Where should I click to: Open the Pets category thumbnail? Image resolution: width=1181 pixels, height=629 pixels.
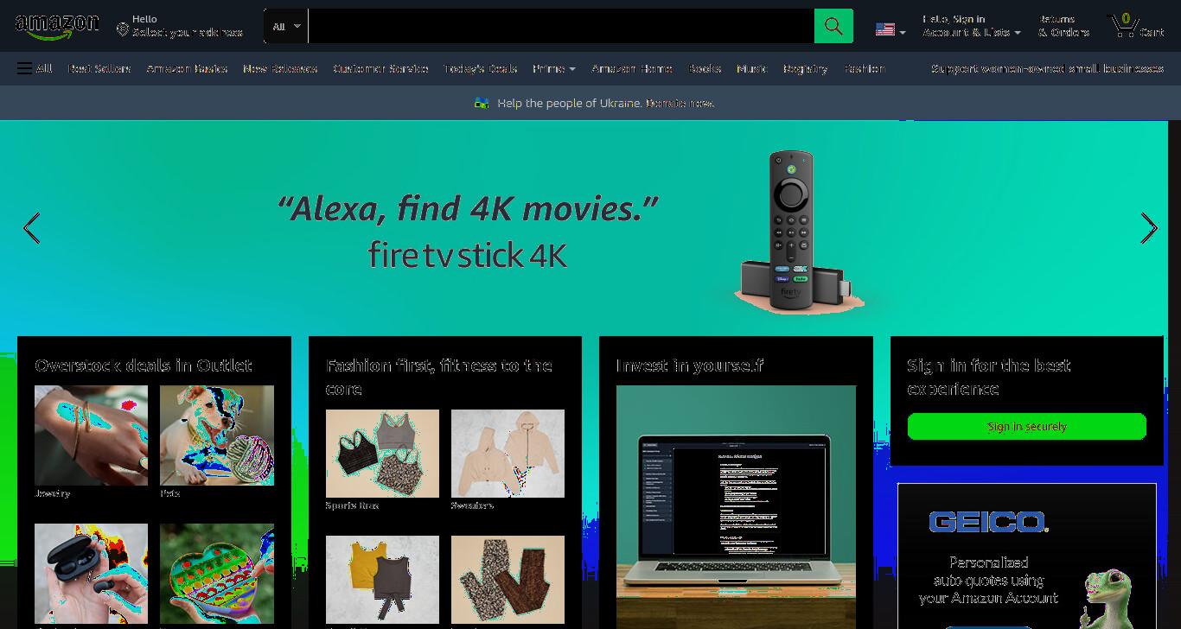[x=217, y=435]
